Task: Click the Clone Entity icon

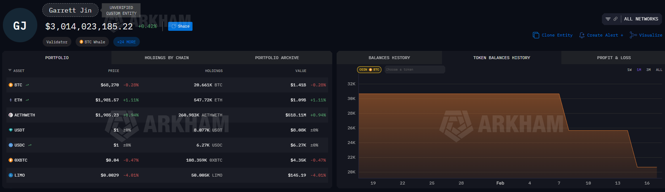Action: pyautogui.click(x=536, y=35)
